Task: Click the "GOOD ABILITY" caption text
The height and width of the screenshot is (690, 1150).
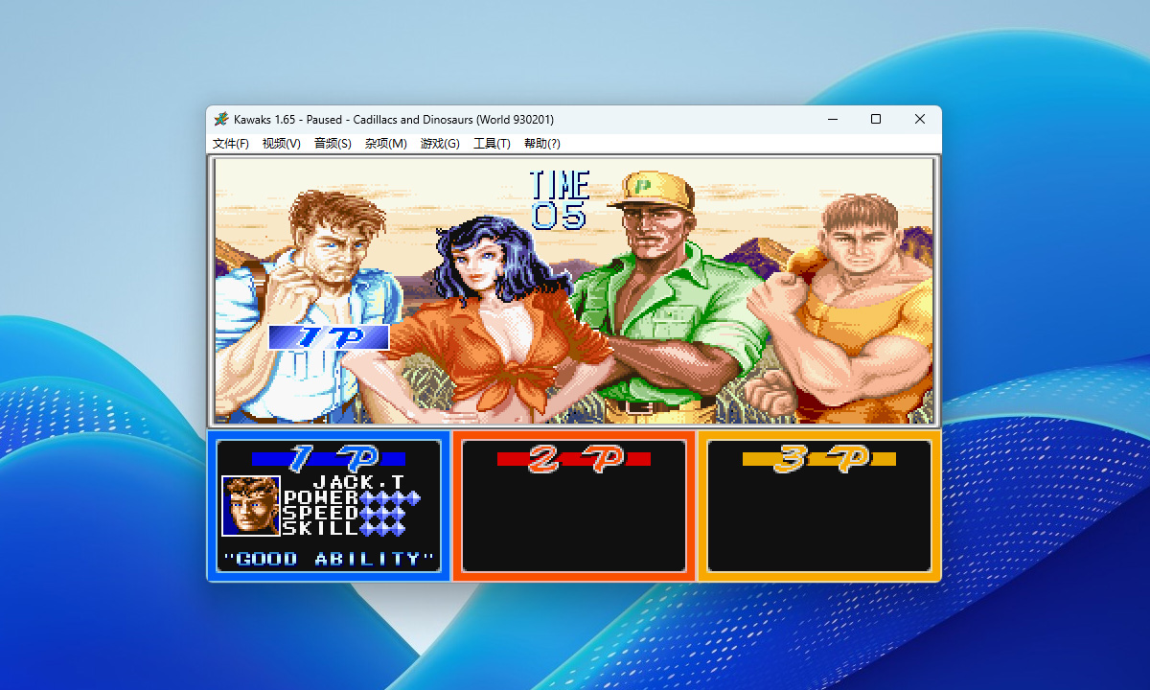Action: (x=329, y=559)
